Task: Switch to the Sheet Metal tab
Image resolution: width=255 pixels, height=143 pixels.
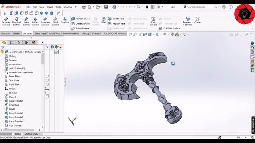Action: (x=41, y=33)
